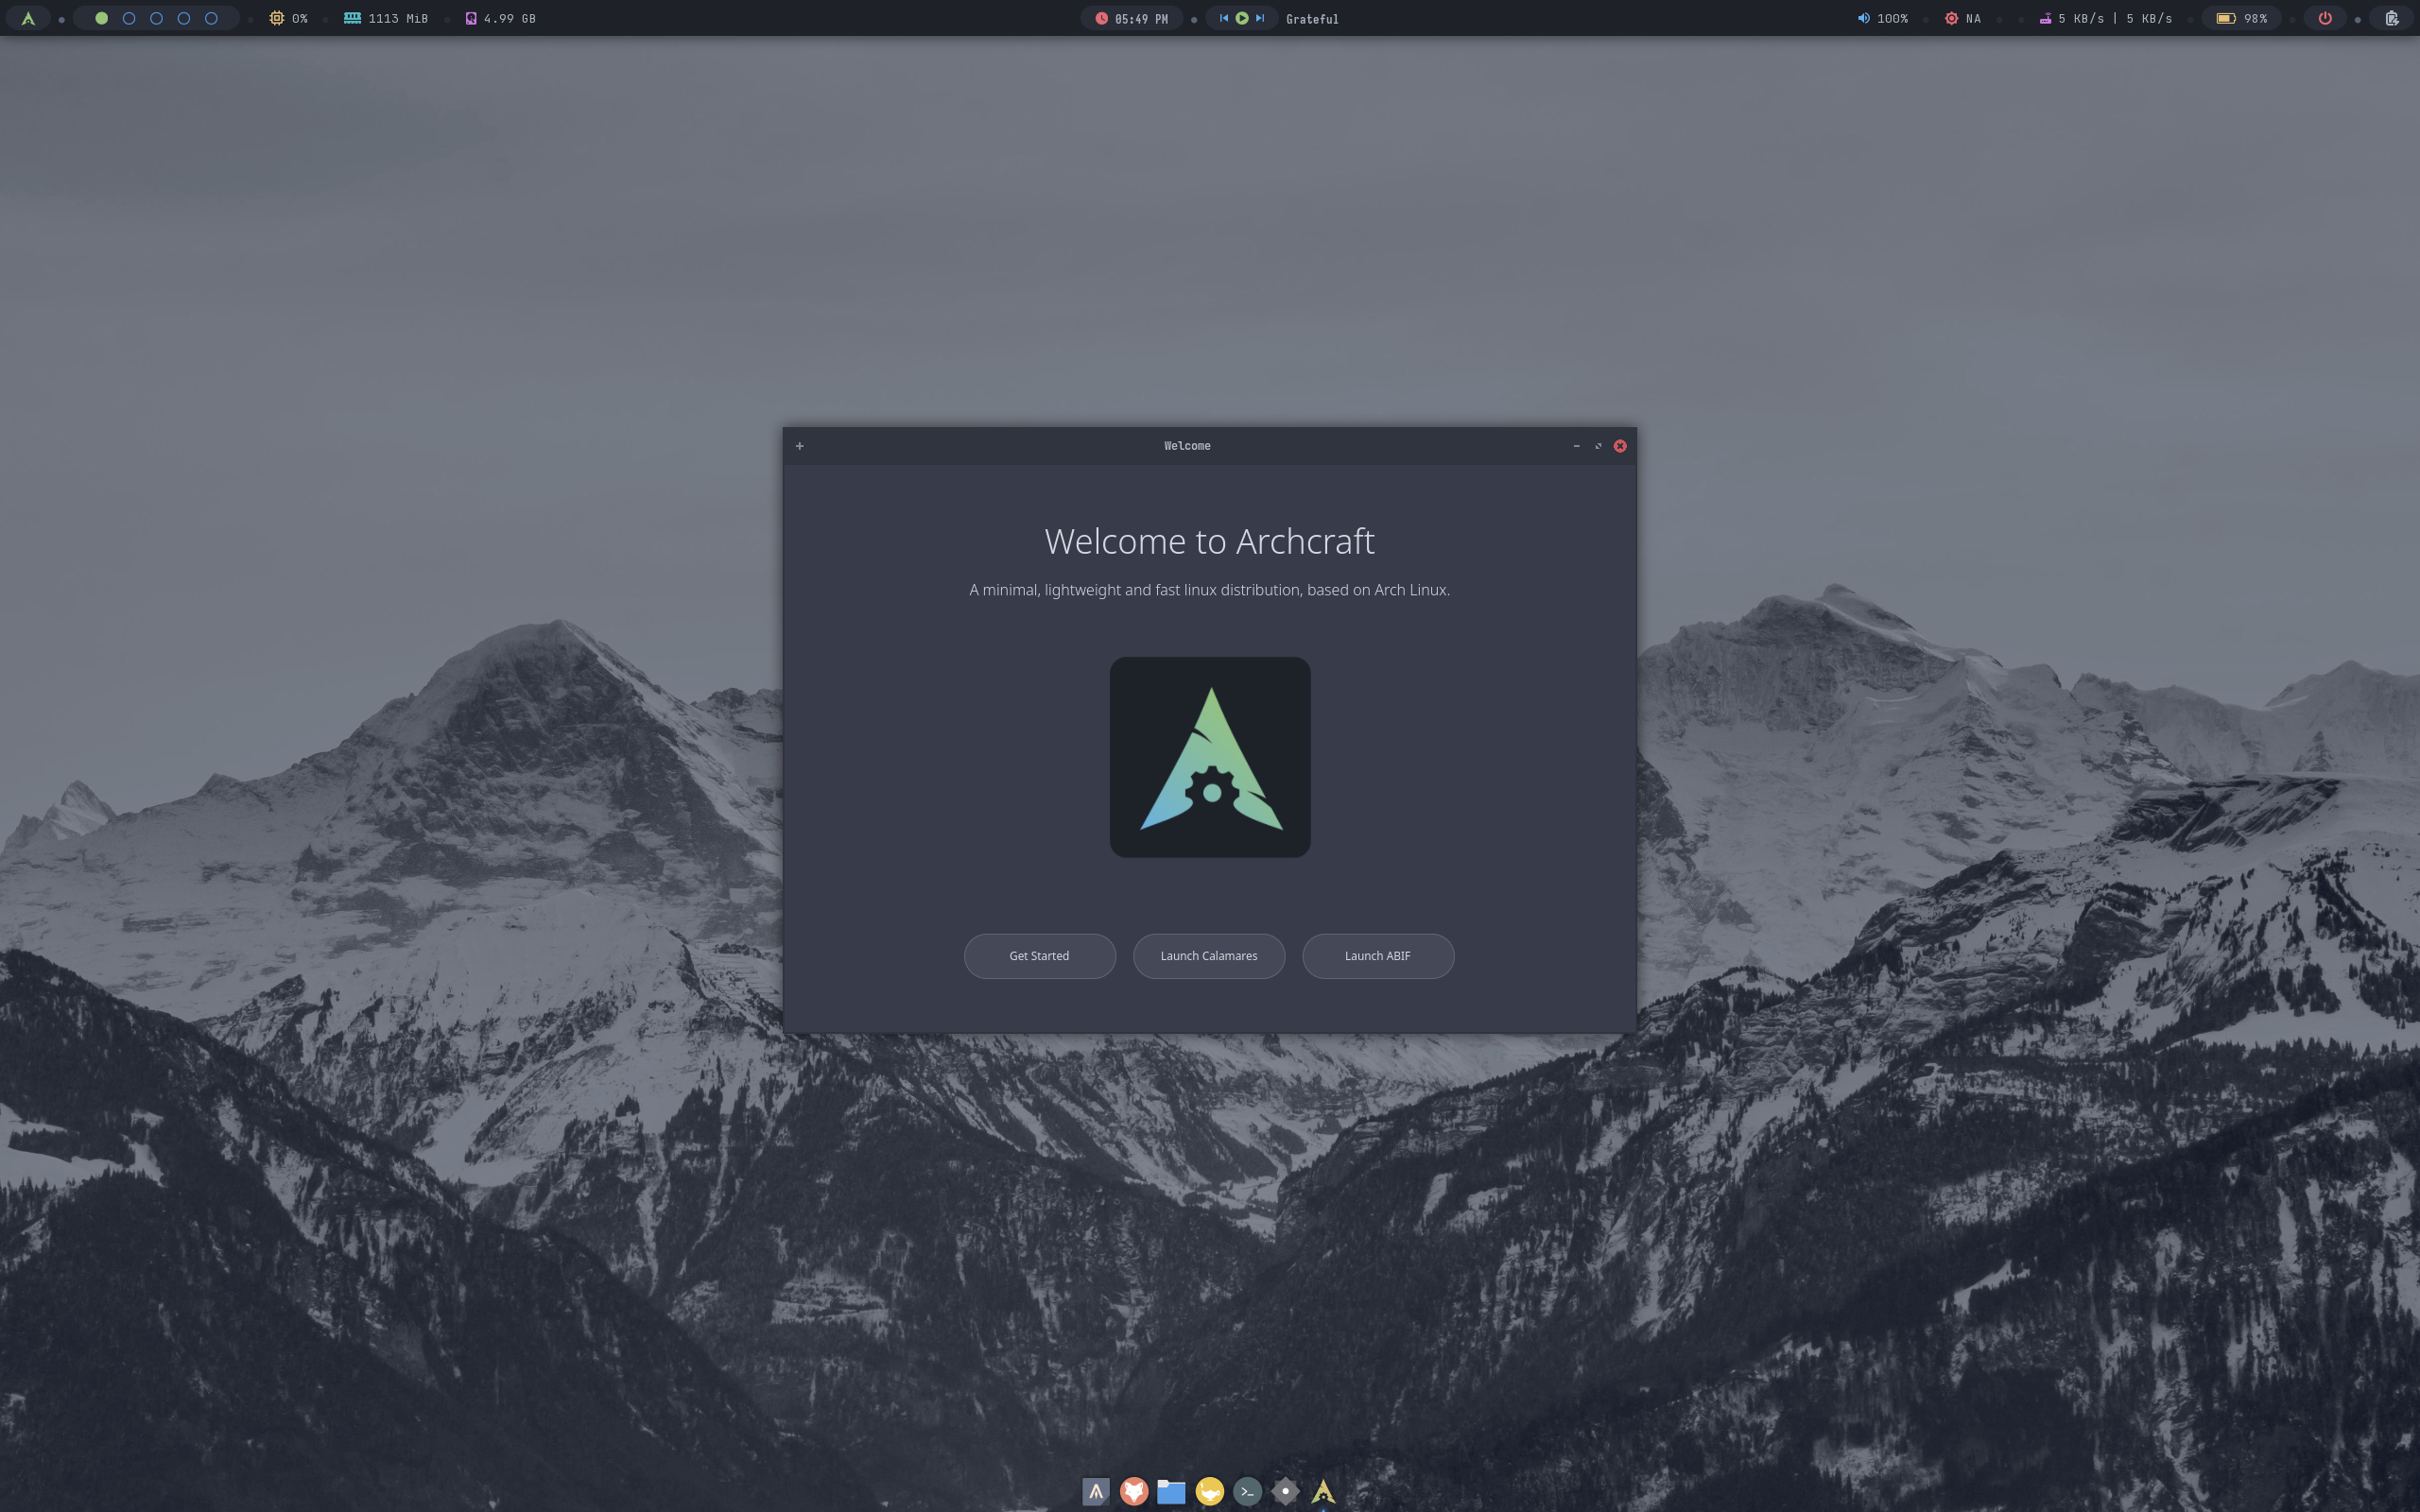Click the Grateful song title
The width and height of the screenshot is (2420, 1512).
[x=1312, y=19]
